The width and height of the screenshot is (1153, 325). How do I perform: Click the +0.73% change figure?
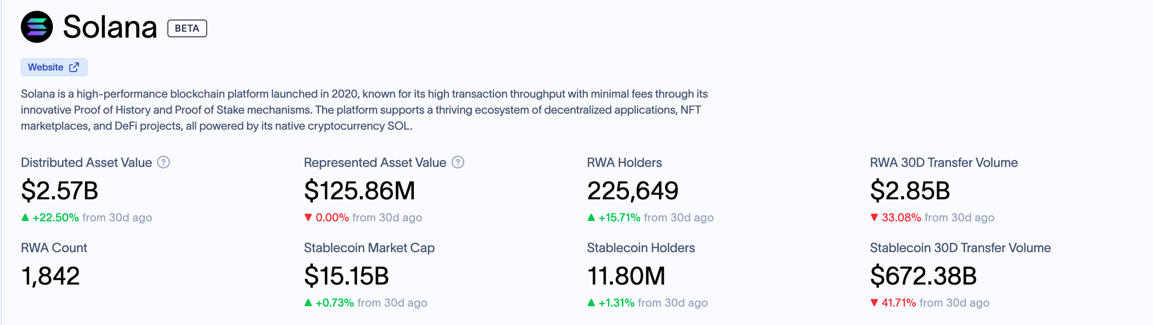(335, 303)
